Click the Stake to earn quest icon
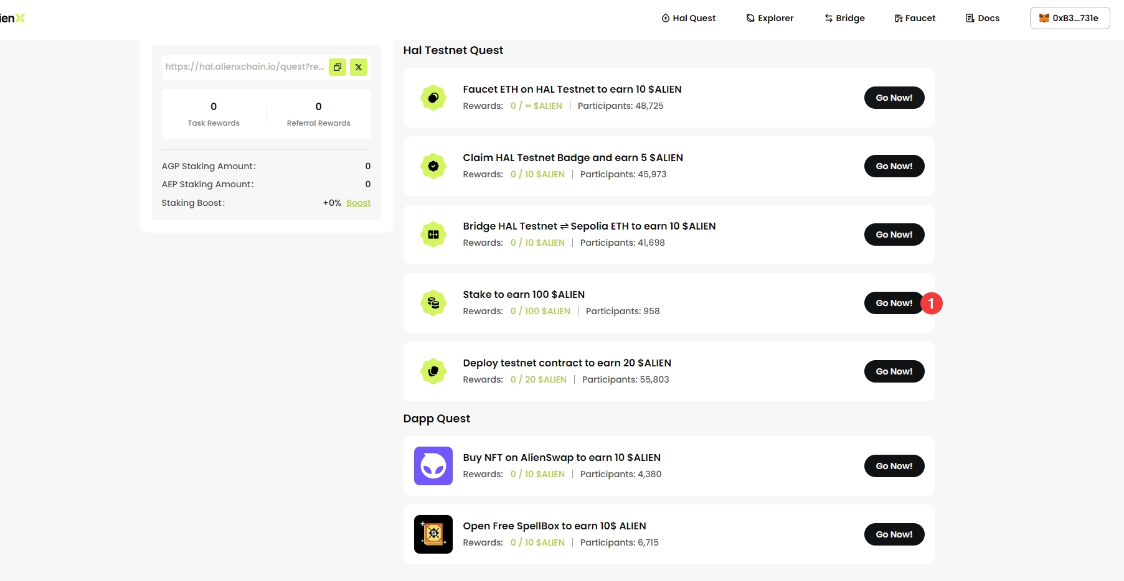This screenshot has height=581, width=1124. tap(433, 303)
